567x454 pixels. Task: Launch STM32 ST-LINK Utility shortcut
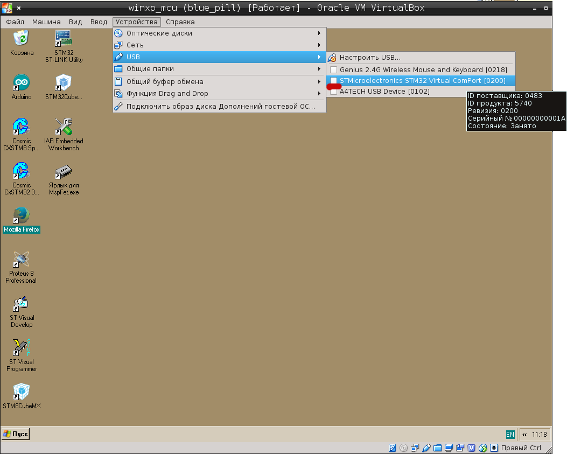tap(64, 46)
